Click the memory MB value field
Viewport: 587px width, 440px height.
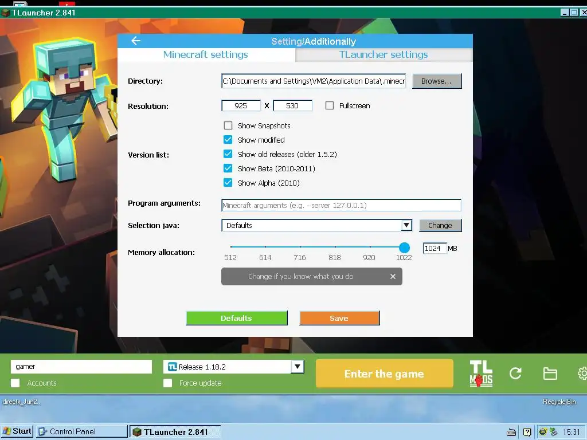pyautogui.click(x=435, y=249)
